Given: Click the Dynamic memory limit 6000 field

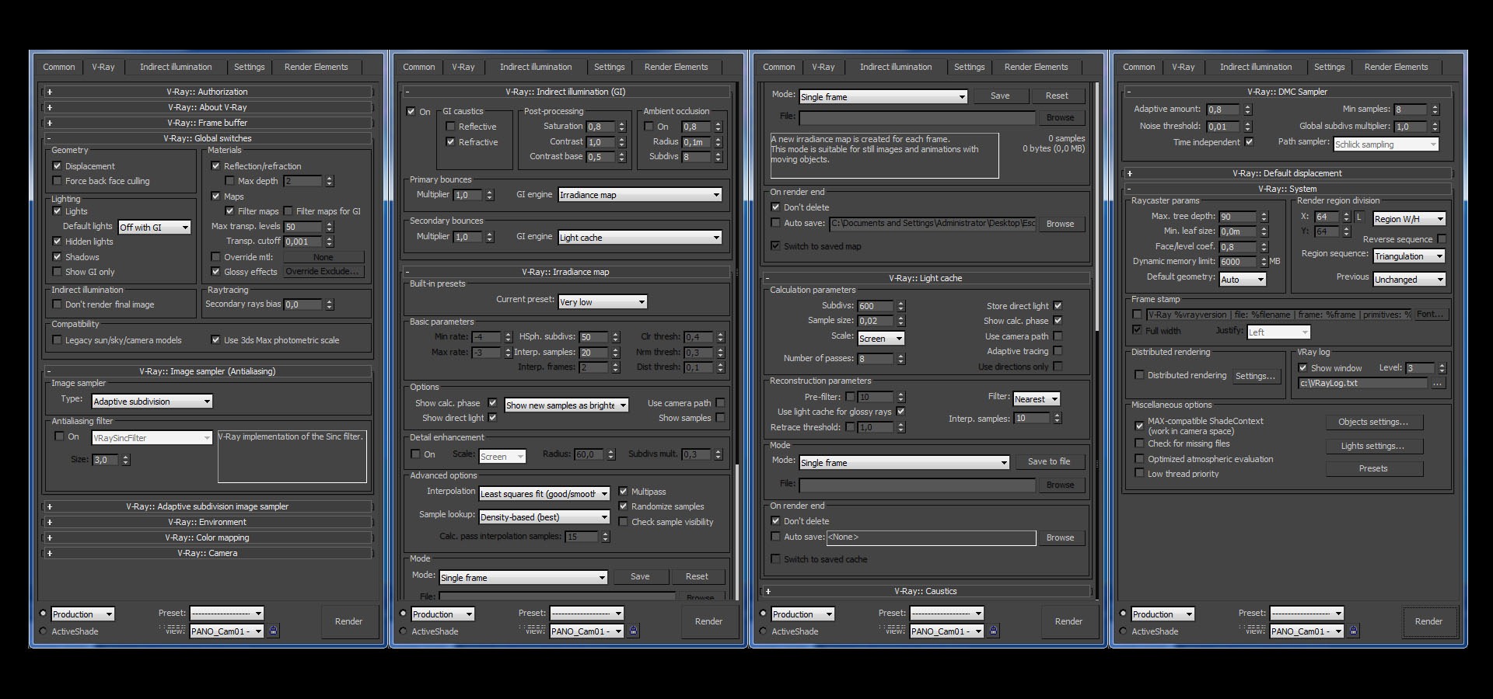Looking at the screenshot, I should 1238,262.
